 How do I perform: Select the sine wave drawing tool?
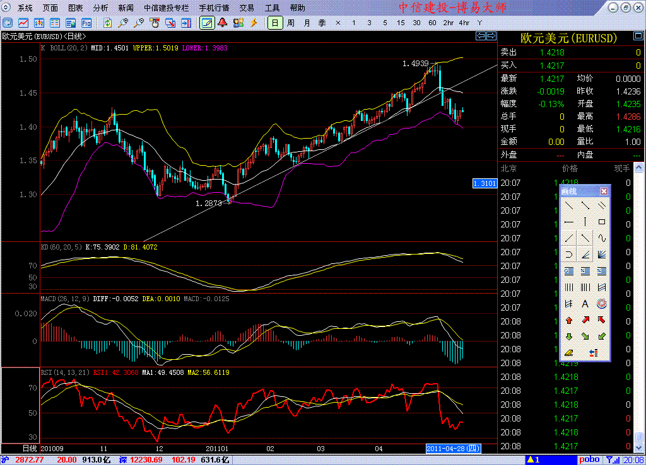601,238
